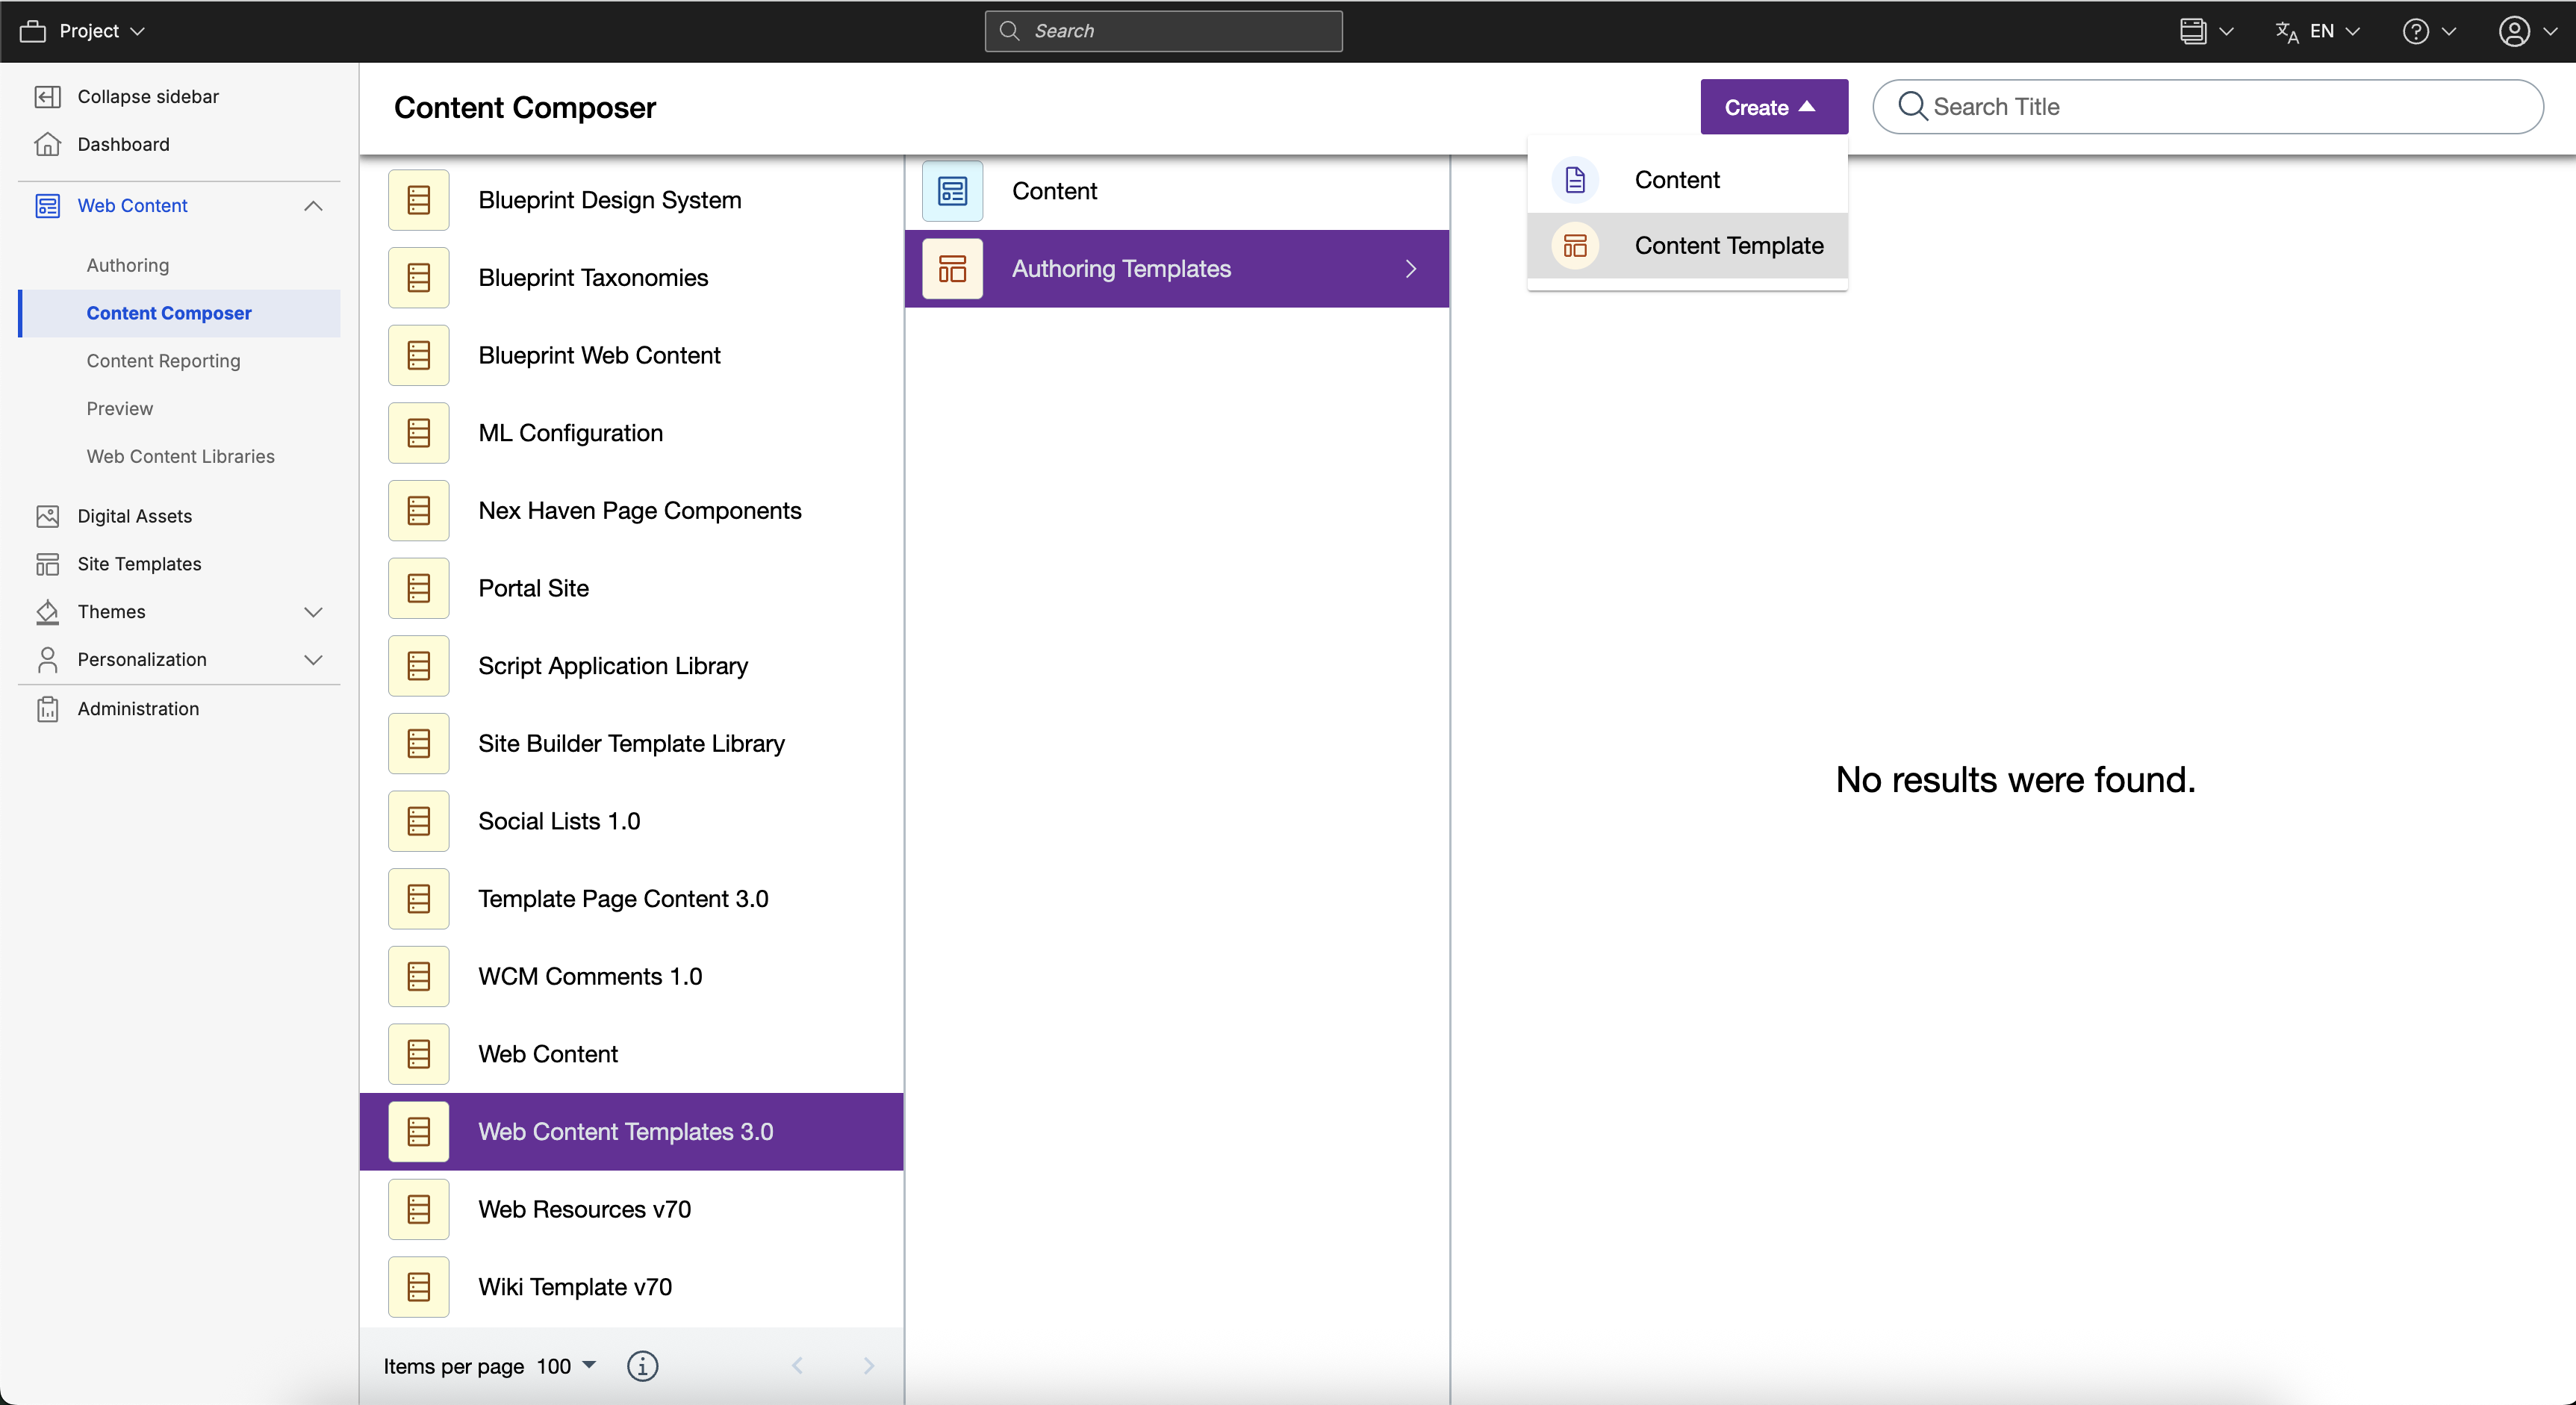Collapse the Web Content sidebar section
2576x1405 pixels.
[x=313, y=206]
